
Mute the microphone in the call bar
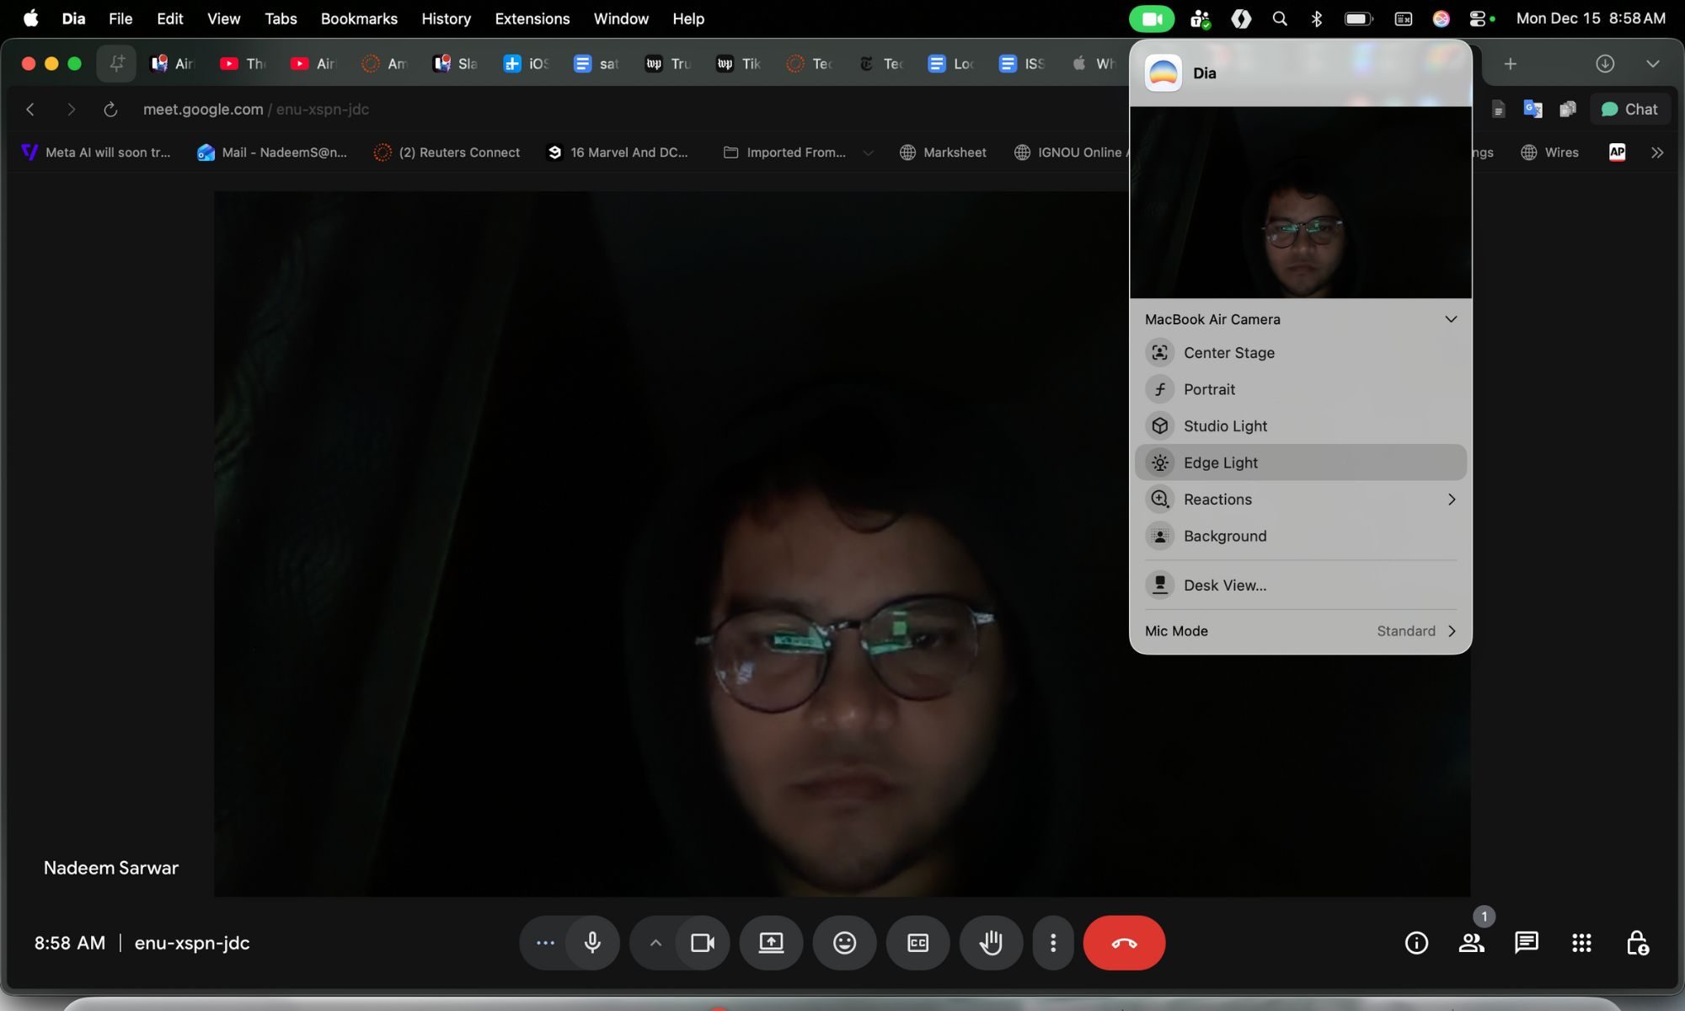click(592, 943)
